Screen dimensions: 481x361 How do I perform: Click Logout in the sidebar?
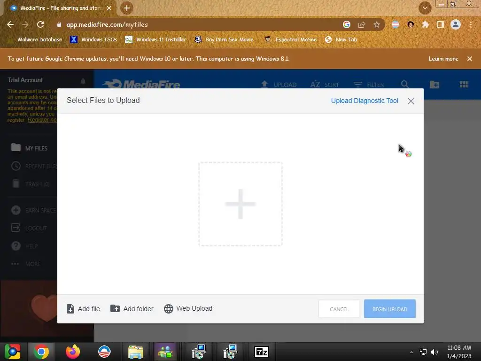click(29, 228)
